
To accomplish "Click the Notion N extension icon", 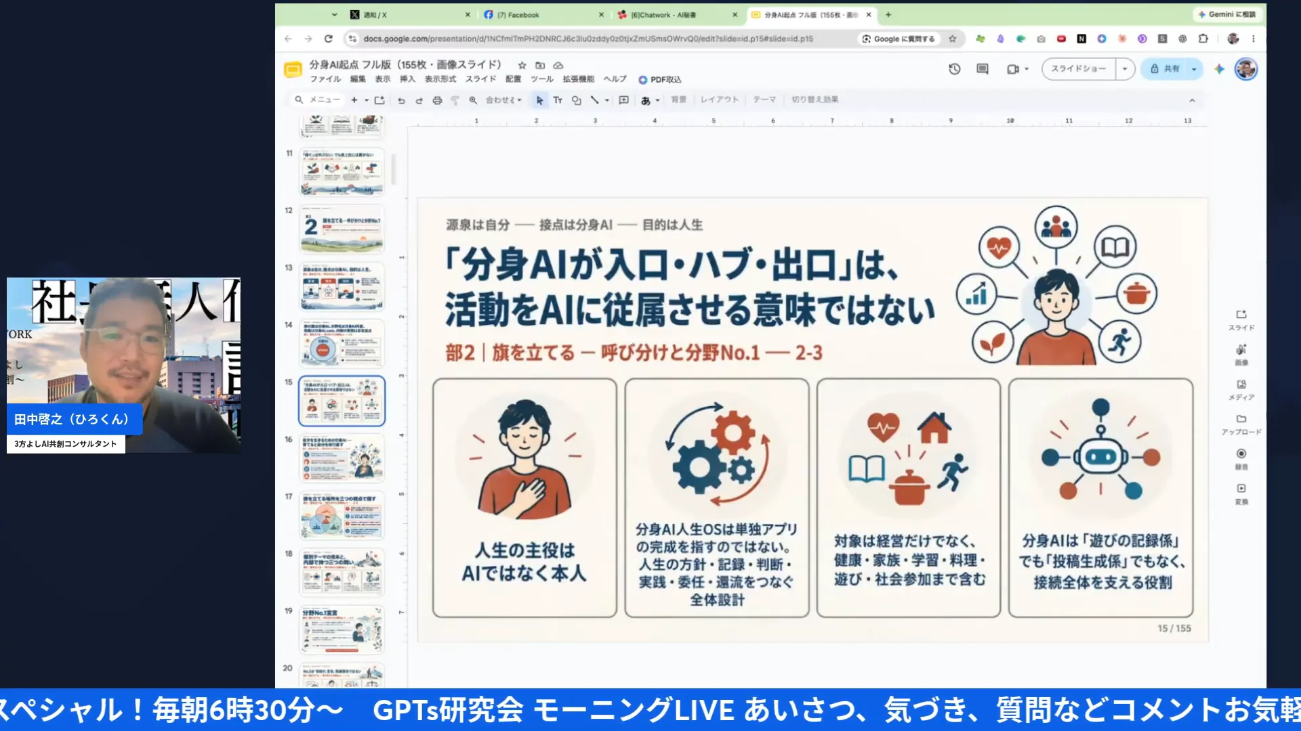I will (1081, 39).
